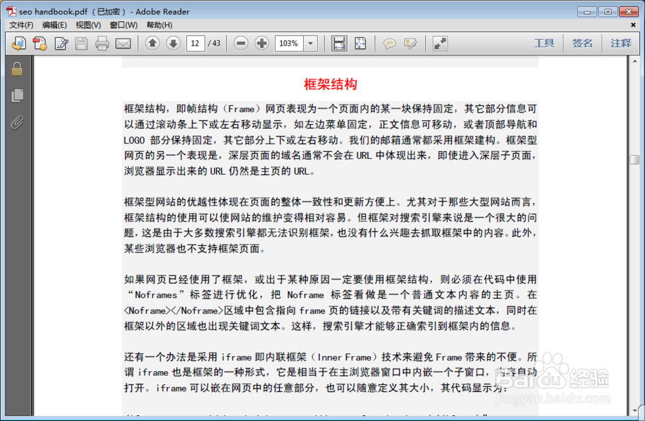Open the 签名 panel

pos(582,43)
